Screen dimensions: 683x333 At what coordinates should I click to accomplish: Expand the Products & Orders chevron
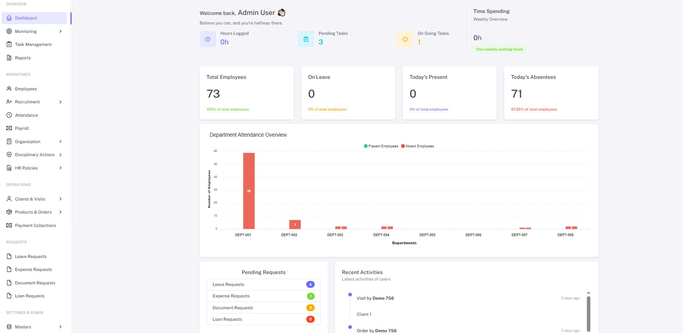click(x=60, y=212)
